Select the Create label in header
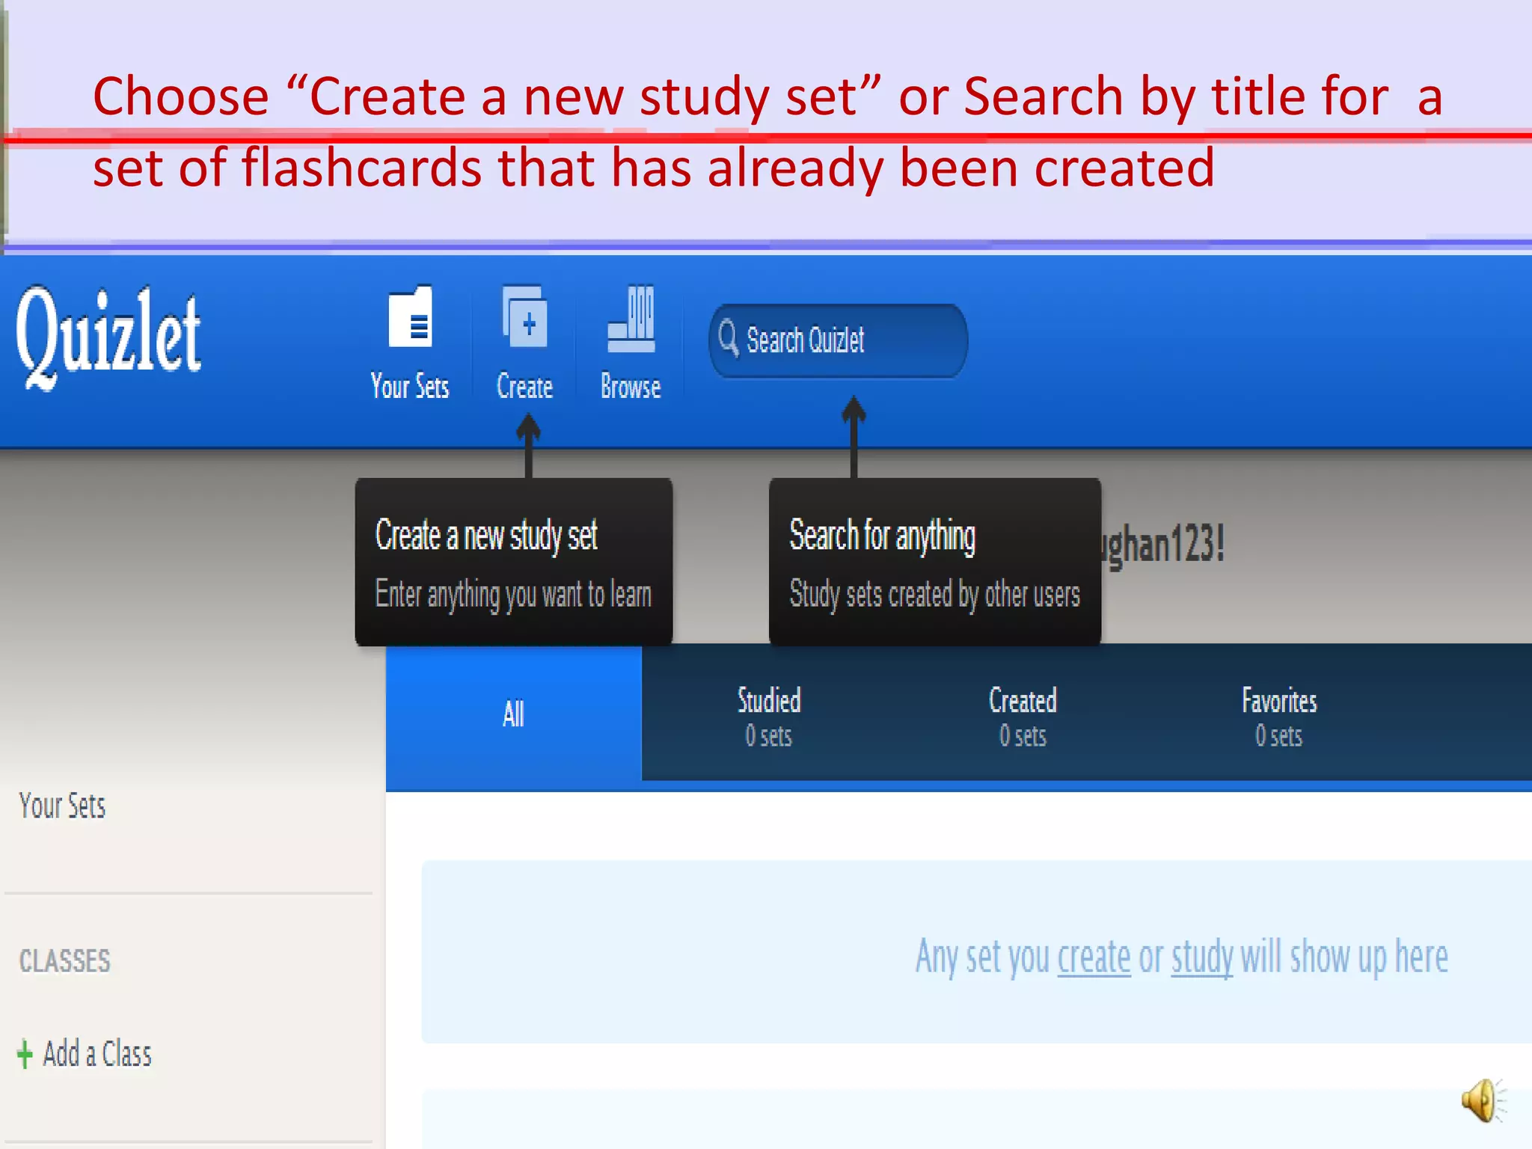Viewport: 1532px width, 1149px height. point(524,387)
